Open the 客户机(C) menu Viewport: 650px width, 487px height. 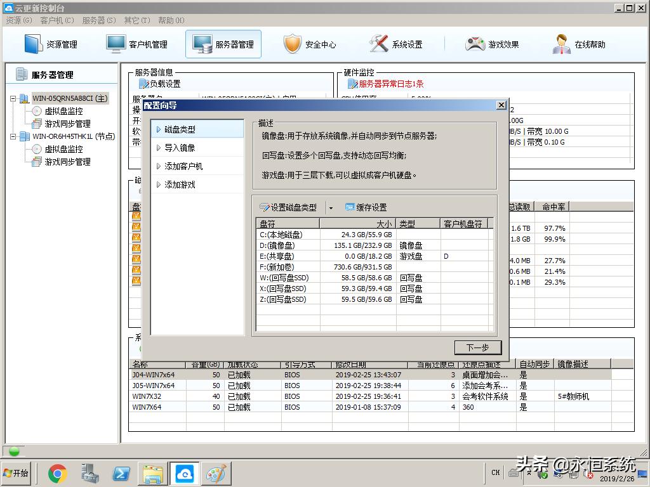[x=56, y=20]
